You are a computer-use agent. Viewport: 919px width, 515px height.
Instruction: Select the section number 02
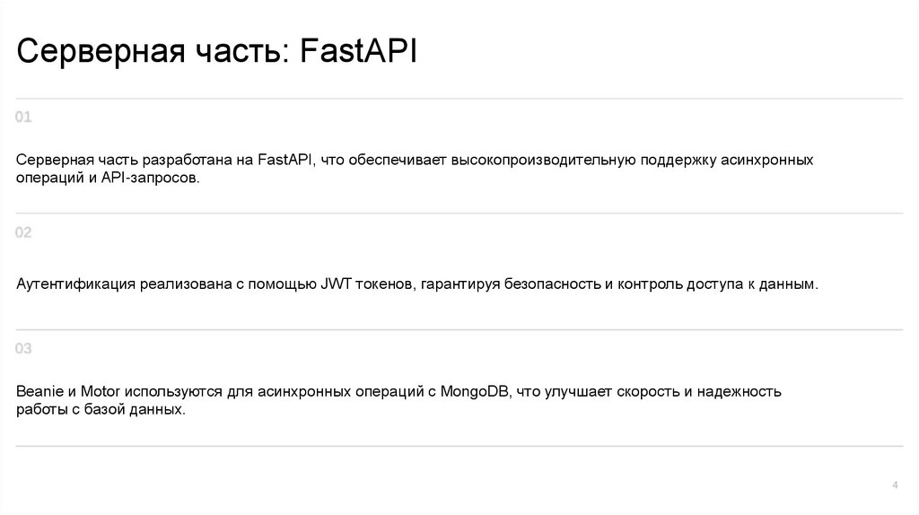(24, 233)
